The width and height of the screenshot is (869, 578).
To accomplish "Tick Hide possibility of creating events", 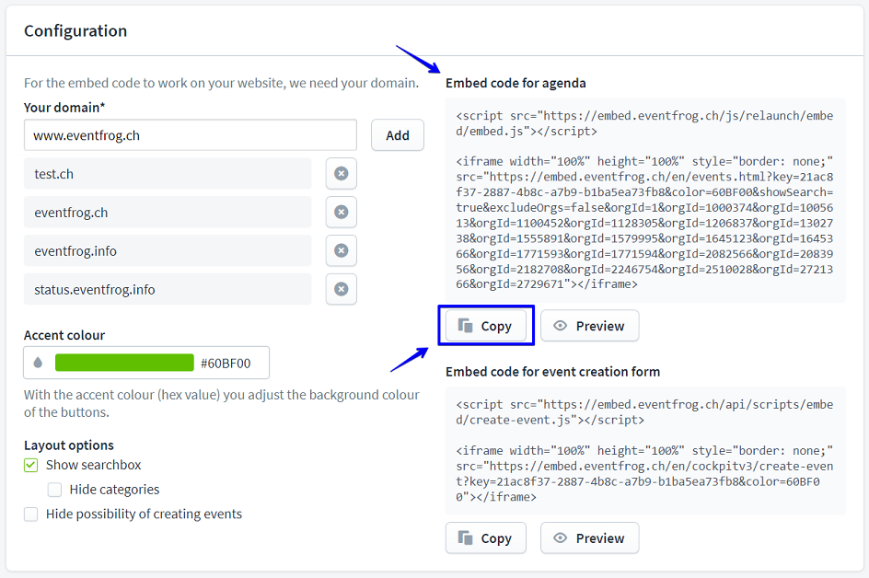I will click(31, 514).
